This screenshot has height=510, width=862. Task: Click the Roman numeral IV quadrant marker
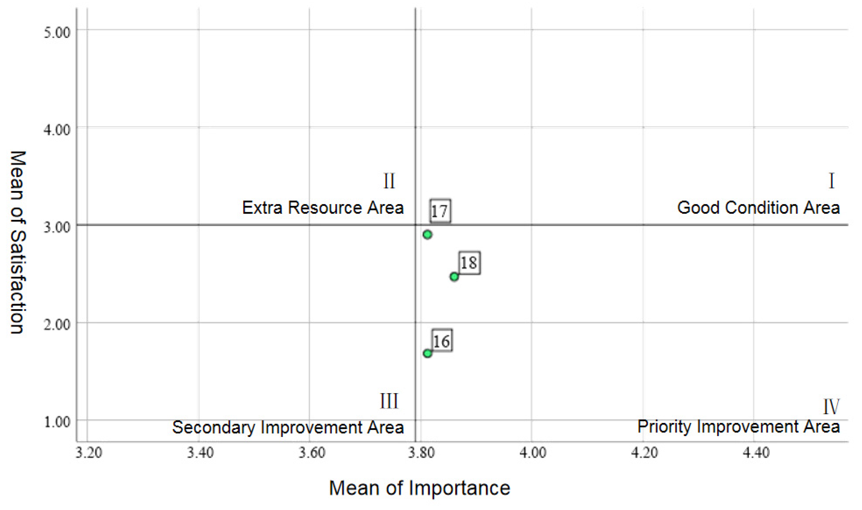point(831,407)
